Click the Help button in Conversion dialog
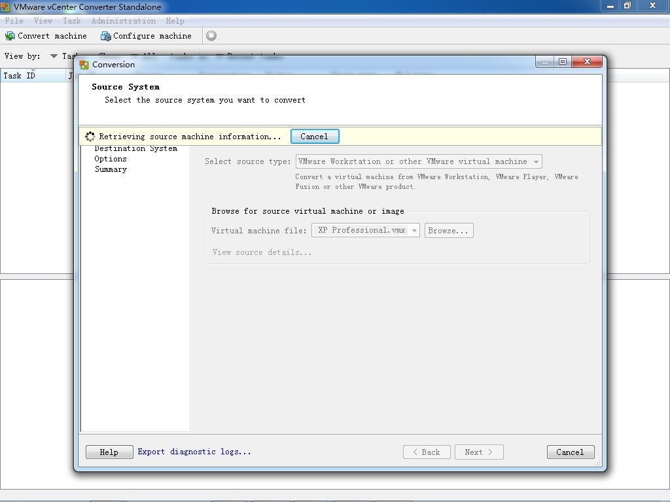This screenshot has height=502, width=670. (109, 452)
